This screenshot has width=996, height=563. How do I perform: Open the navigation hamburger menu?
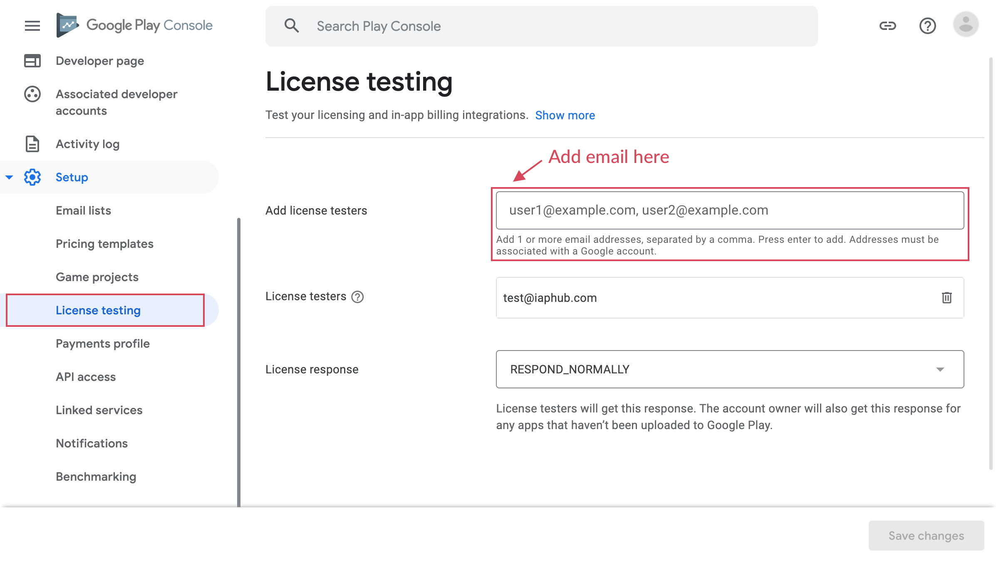(32, 26)
